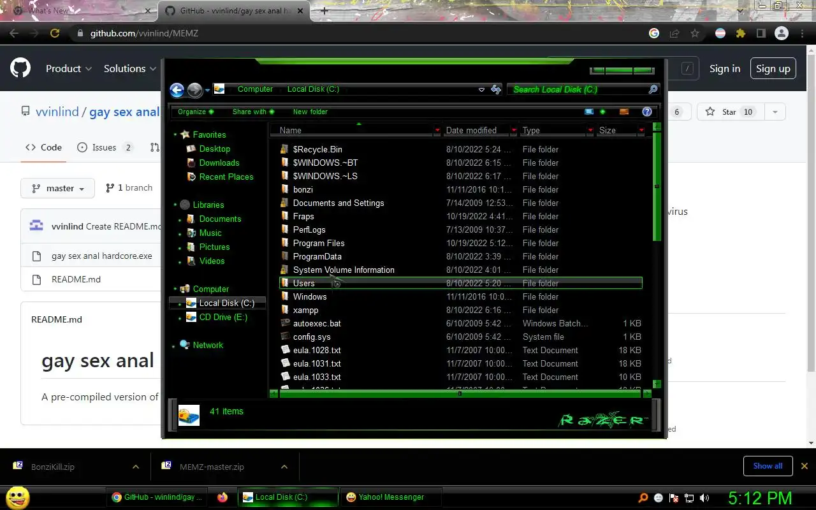Refresh the Local Disk (C:) folder view
The image size is (816, 510).
pos(496,90)
